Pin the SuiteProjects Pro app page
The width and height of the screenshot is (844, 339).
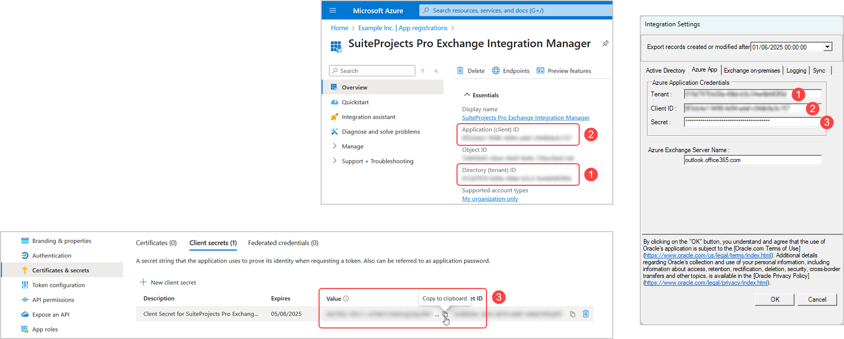click(605, 44)
